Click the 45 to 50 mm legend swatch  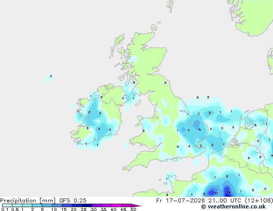[127, 205]
